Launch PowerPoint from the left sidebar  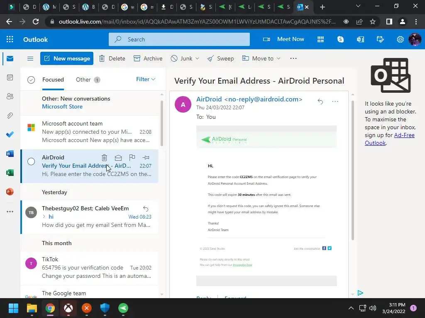coord(10,192)
